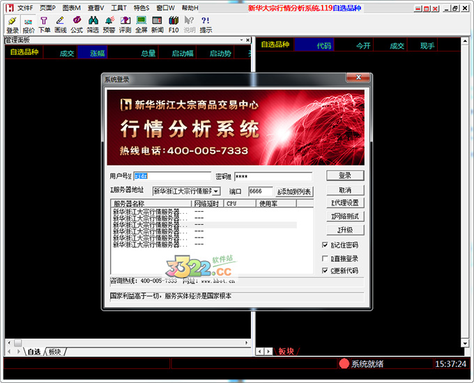
Task: Click the F10 books toolbar icon
Action: [x=174, y=24]
